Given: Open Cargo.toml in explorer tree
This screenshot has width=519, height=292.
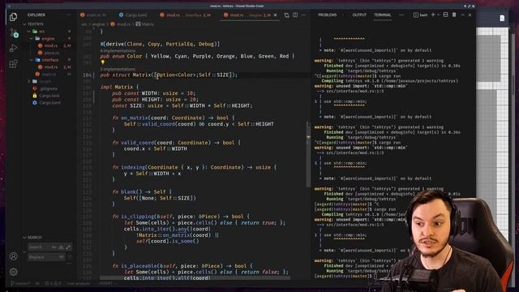Looking at the screenshot, I should [x=49, y=103].
